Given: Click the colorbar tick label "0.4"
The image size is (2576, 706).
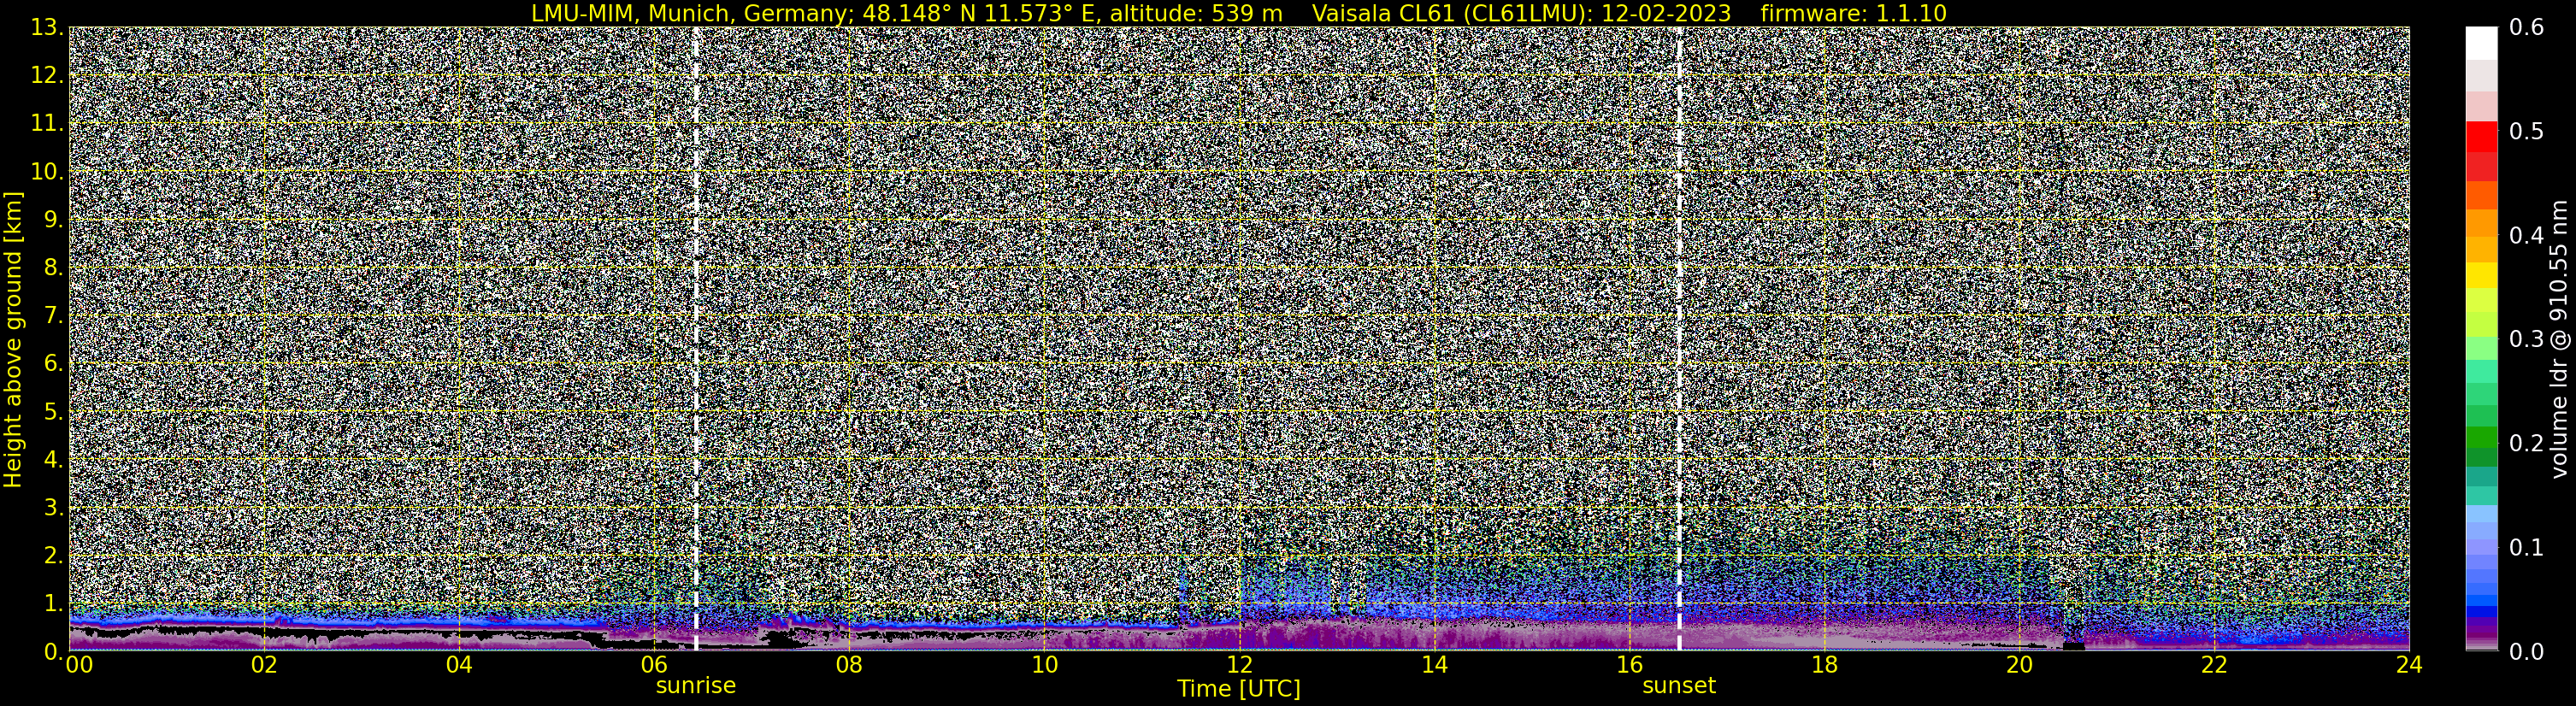Looking at the screenshot, I should (2527, 236).
